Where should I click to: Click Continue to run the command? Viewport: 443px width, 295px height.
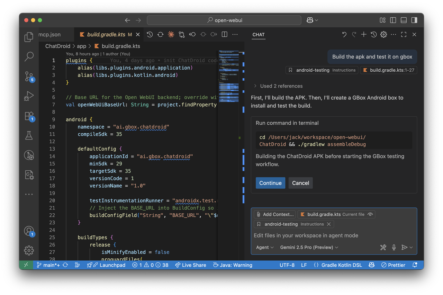[270, 183]
